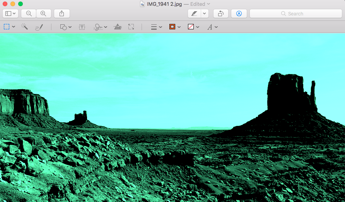Open the Adjust Size tool
This screenshot has height=202, width=345.
131,27
